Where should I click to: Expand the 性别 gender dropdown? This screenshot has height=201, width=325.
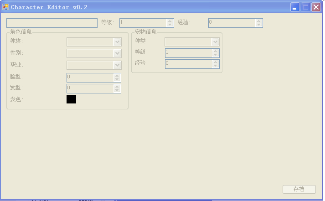(x=117, y=53)
